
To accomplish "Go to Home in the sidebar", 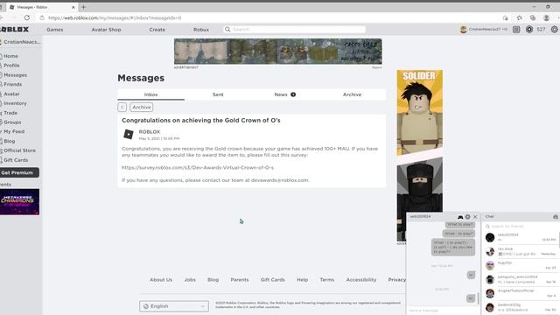I will (10, 56).
